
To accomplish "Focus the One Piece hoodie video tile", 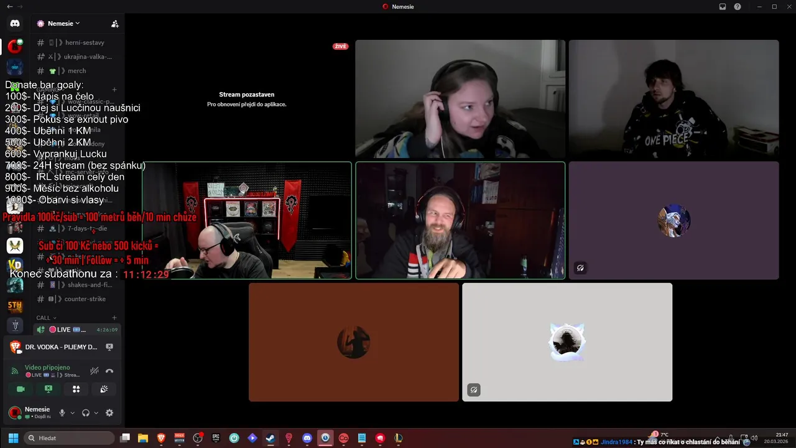I will (x=673, y=99).
